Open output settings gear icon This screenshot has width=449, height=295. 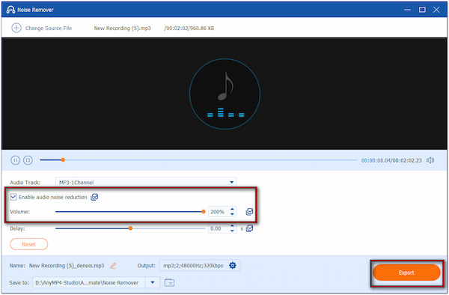(x=233, y=266)
